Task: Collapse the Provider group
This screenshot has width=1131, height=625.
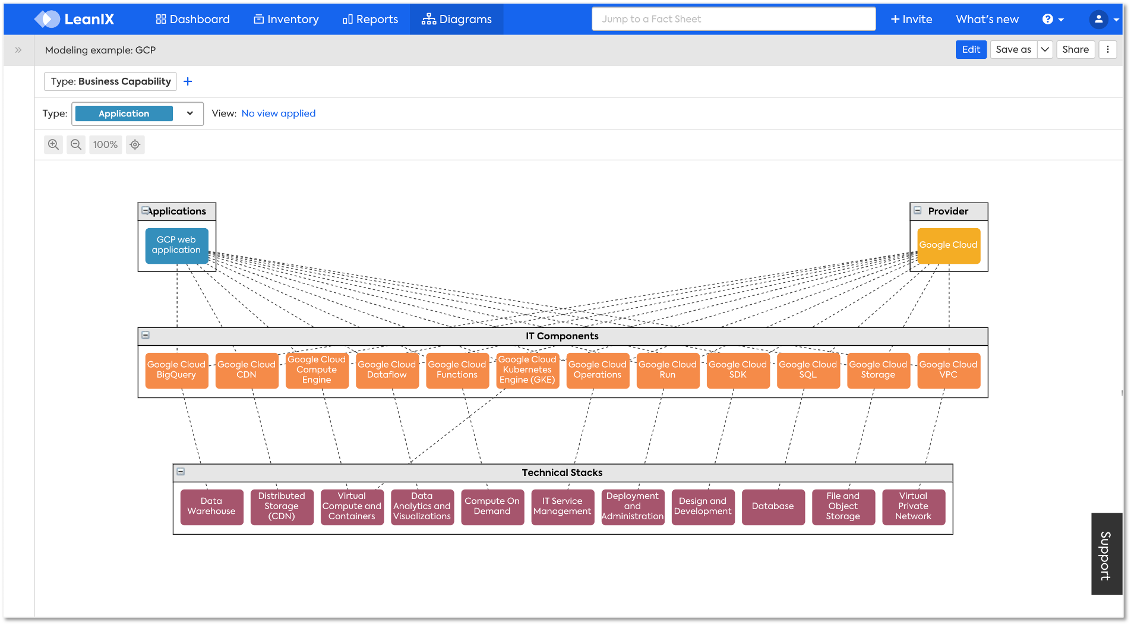Action: click(918, 210)
